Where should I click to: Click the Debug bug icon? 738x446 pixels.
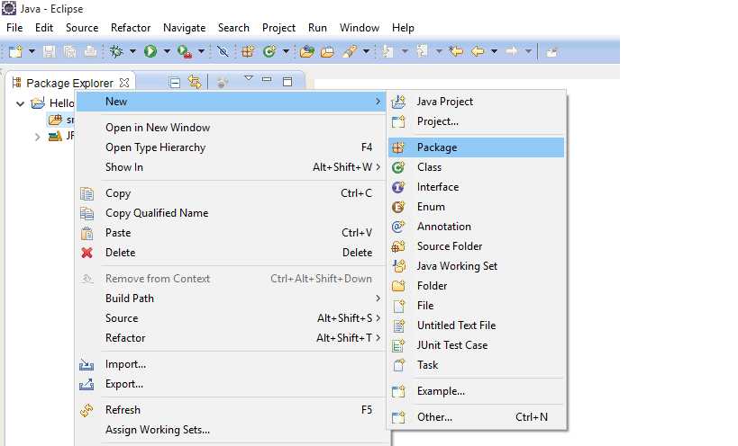116,51
